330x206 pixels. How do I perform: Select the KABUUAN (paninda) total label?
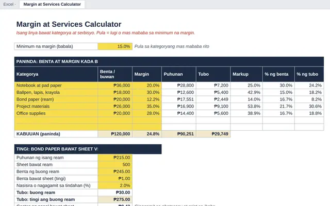[56, 134]
